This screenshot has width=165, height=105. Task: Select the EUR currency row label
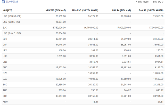click(x=5, y=39)
